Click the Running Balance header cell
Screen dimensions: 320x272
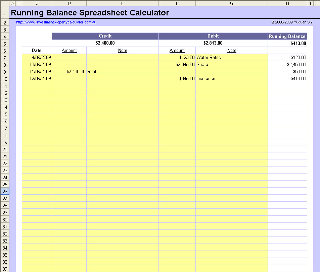tap(287, 36)
